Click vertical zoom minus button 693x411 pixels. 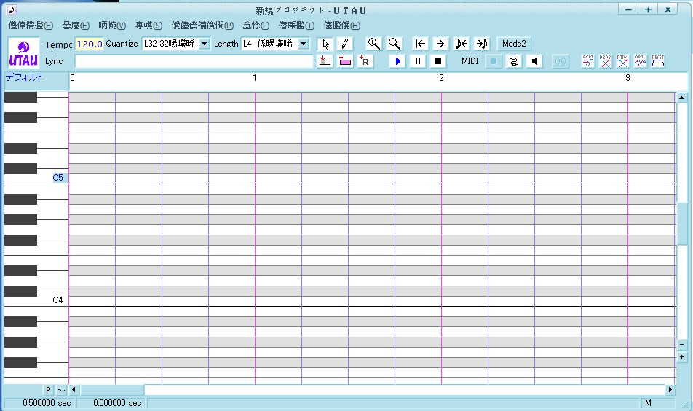682,344
